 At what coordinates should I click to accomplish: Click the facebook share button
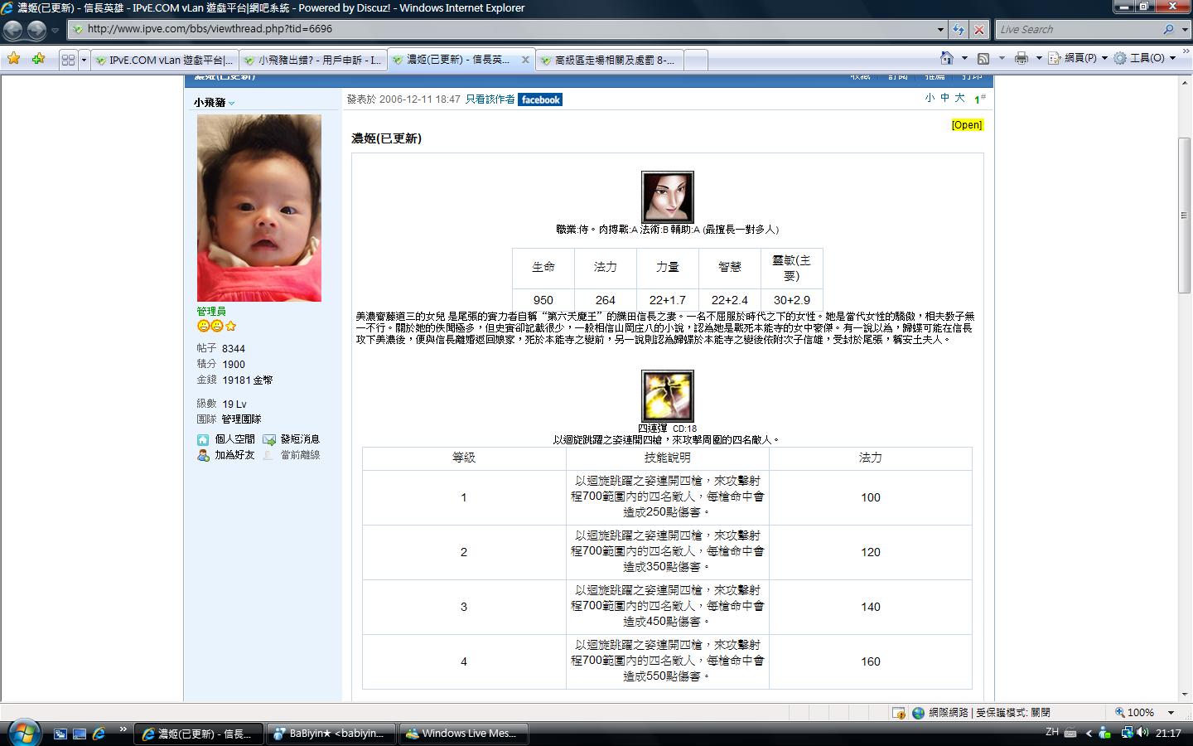tap(540, 99)
